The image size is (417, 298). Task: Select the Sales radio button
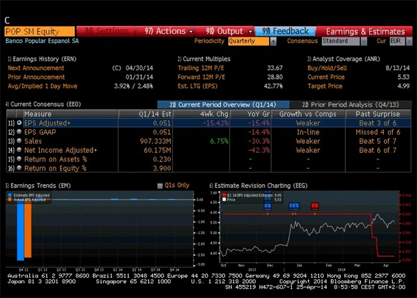point(19,141)
